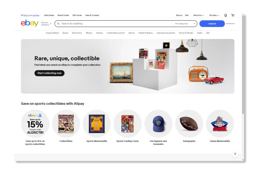Click the help question mark icon
This screenshot has width=258, height=174.
235,154
